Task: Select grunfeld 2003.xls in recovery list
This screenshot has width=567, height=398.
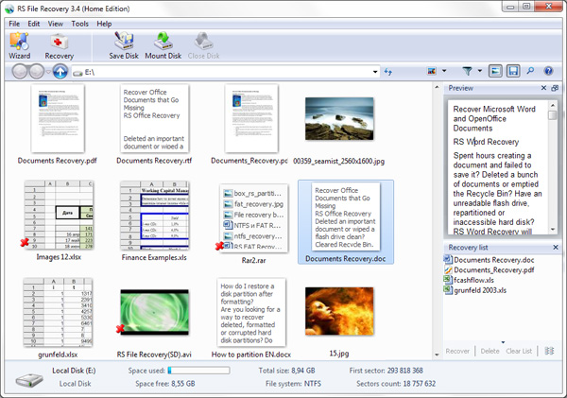Action: [475, 290]
